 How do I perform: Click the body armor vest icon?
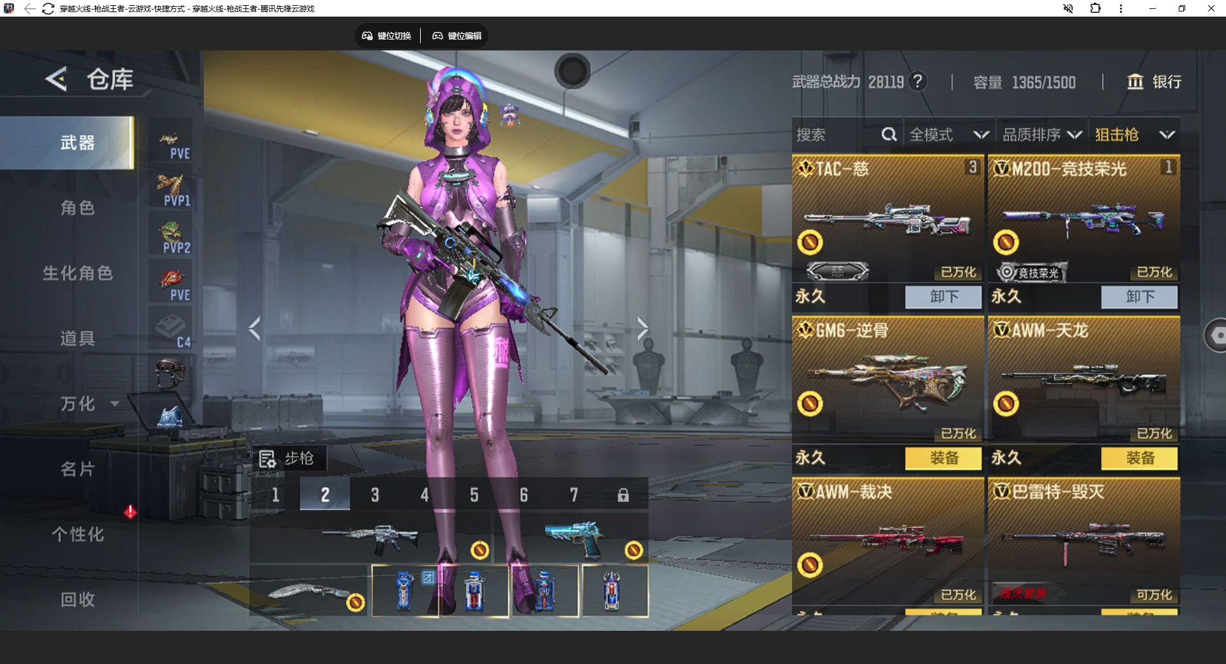pos(170,417)
